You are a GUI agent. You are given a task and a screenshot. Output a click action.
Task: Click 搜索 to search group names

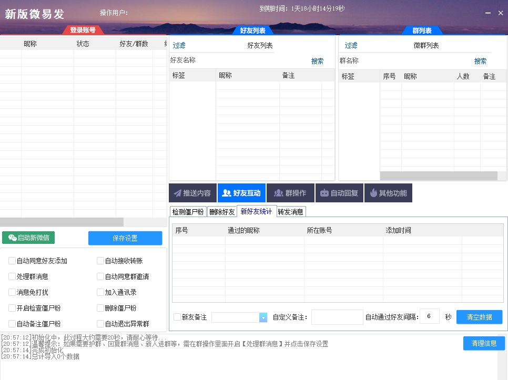coord(480,60)
